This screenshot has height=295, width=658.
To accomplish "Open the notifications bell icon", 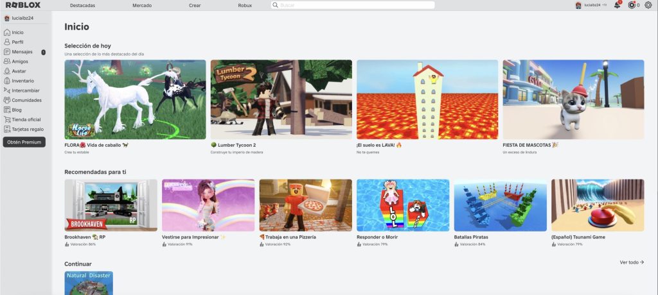I will [x=617, y=5].
